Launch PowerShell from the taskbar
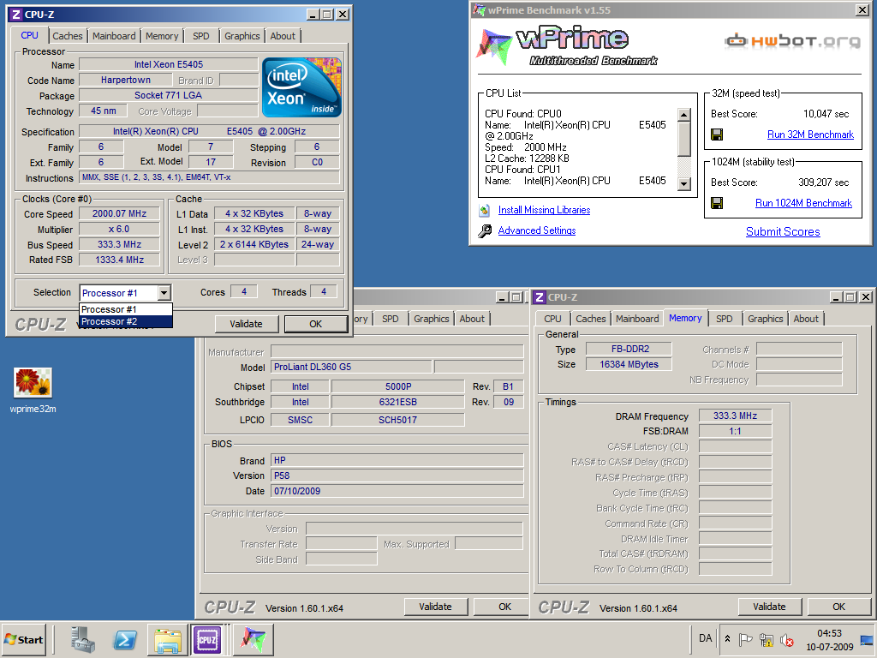Screen dimensions: 877x658 tap(125, 639)
